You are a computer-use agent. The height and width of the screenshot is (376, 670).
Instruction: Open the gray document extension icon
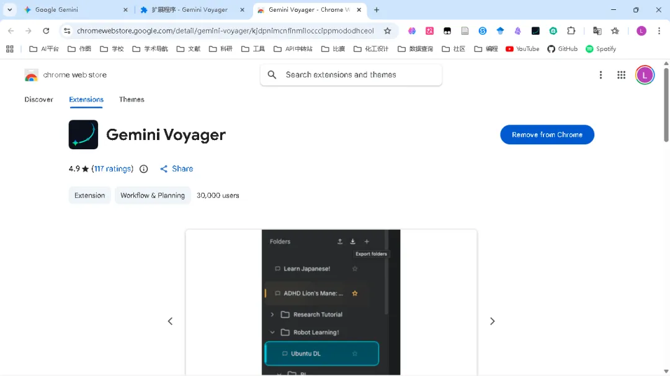(465, 31)
